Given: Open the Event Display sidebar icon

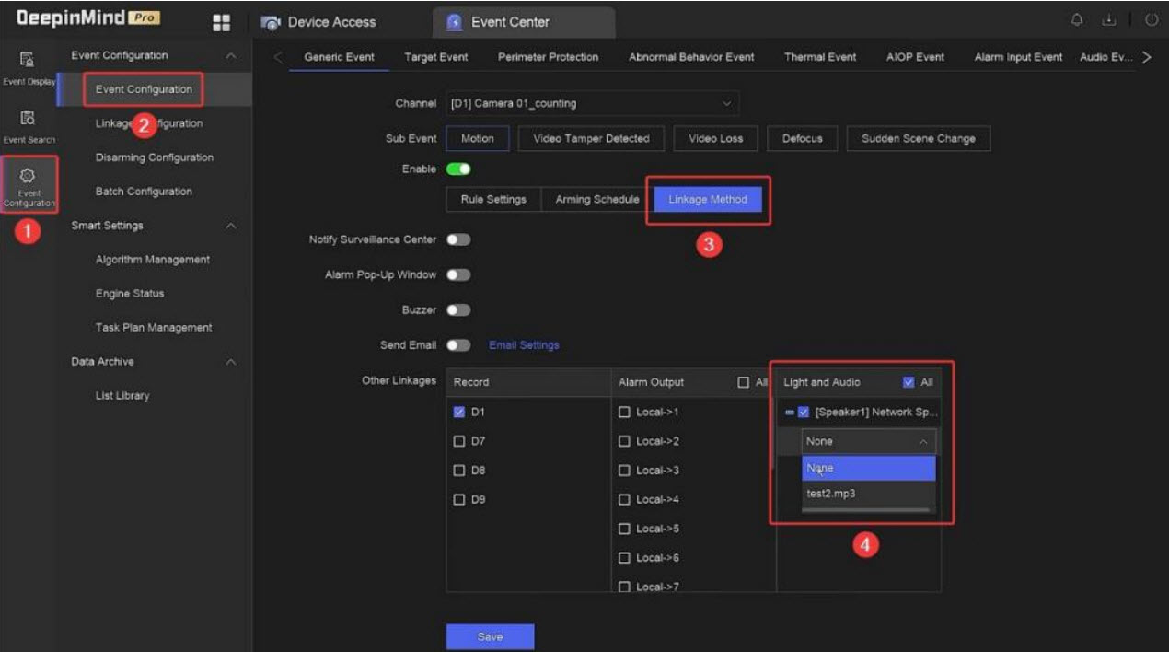Looking at the screenshot, I should pos(28,68).
